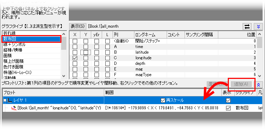Screen dimensions: 265x129
Task: Click the Y column header
Action: (86, 35)
